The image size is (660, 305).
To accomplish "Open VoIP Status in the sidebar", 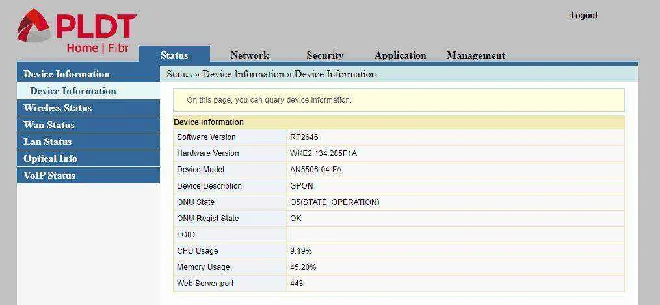I will [x=88, y=175].
